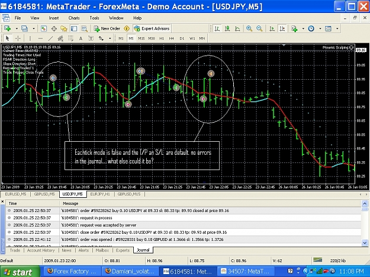Select the Cursor arrow tool
This screenshot has width=370, height=277.
pos(7,38)
